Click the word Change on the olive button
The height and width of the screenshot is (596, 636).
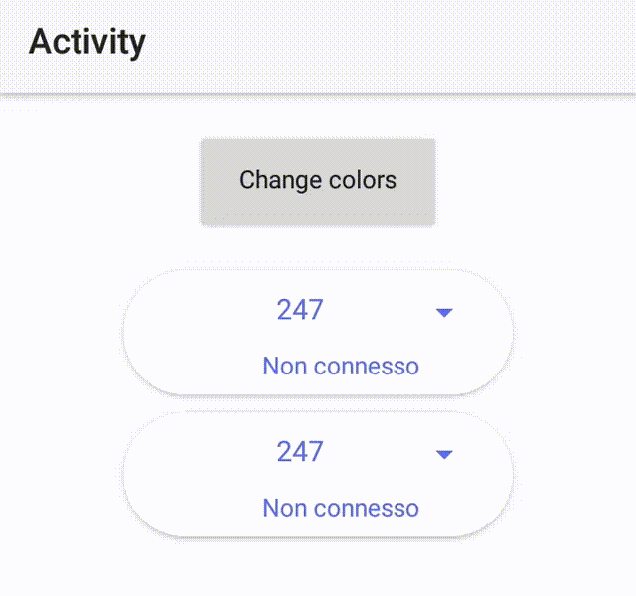pyautogui.click(x=275, y=180)
